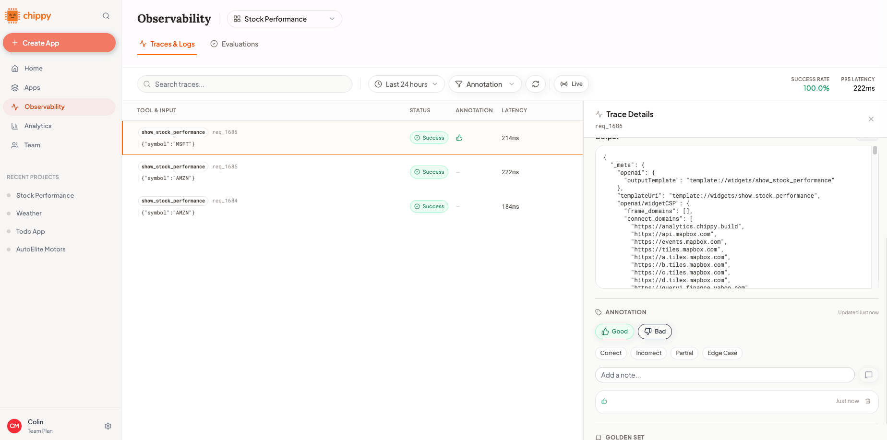Screen dimensions: 887x440
Task: Open the Annotation filter dropdown
Action: pyautogui.click(x=485, y=84)
